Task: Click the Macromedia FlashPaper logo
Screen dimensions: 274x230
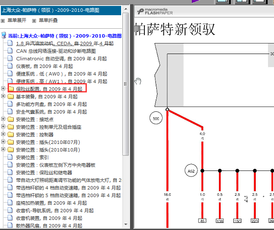Action: (x=155, y=11)
